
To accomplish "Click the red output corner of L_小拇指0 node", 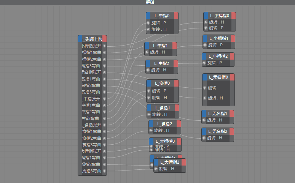I will pos(234,16).
